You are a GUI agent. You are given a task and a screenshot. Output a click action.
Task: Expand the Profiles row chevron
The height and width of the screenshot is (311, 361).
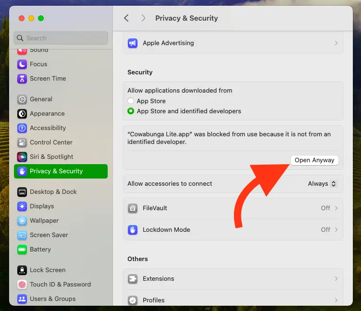(336, 300)
